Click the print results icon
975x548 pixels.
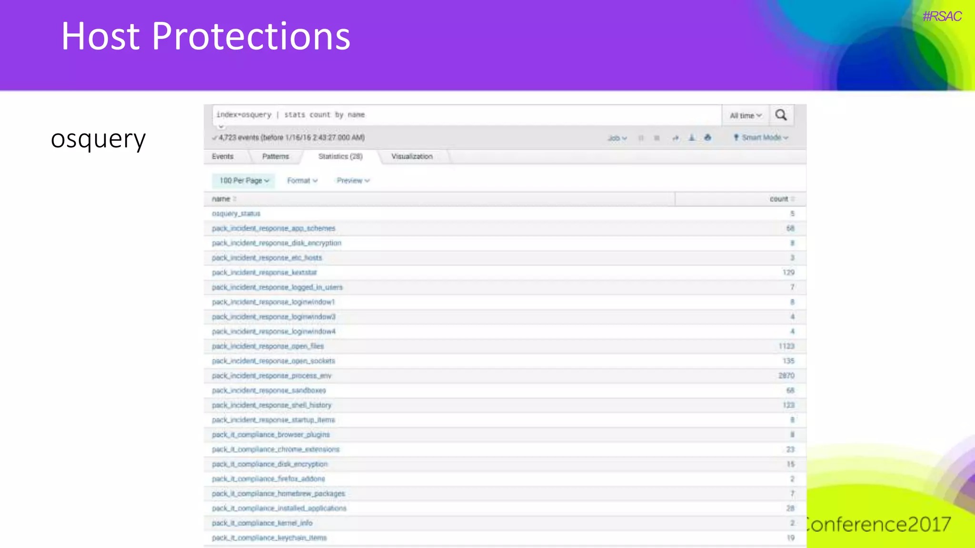click(x=707, y=138)
